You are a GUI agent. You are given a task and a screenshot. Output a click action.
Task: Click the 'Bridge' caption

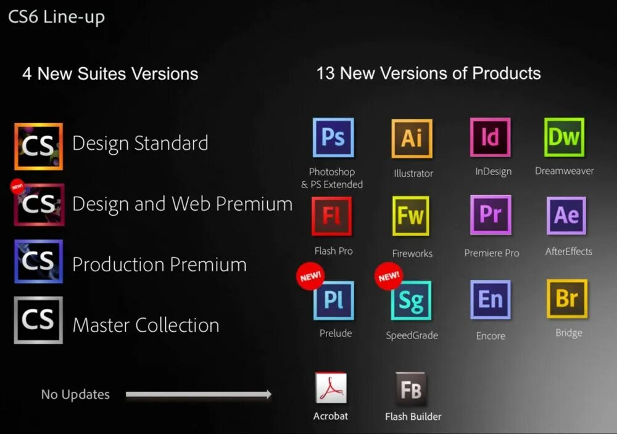(x=569, y=333)
